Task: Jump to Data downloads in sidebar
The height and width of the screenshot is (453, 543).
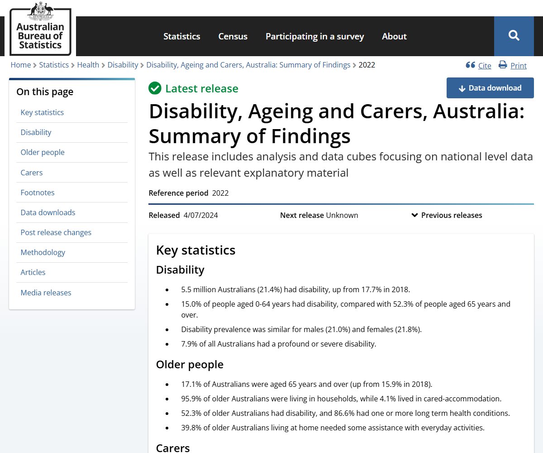Action: point(48,212)
